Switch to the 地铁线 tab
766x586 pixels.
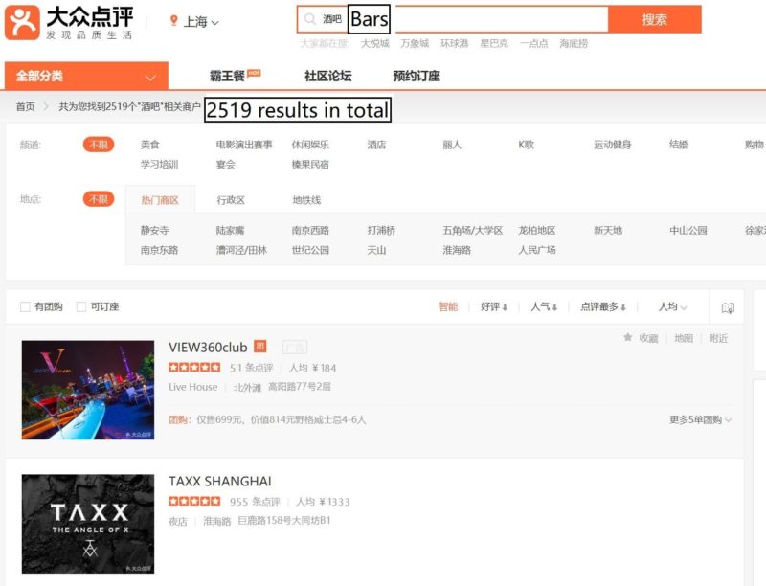click(306, 200)
